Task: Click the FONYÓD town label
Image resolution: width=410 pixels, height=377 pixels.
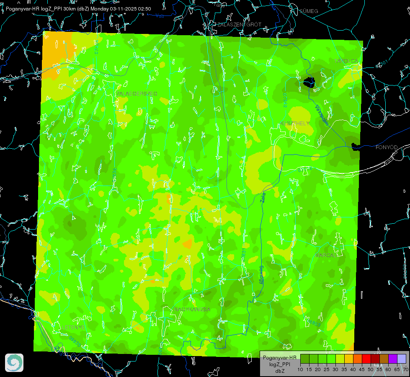Action: click(387, 147)
